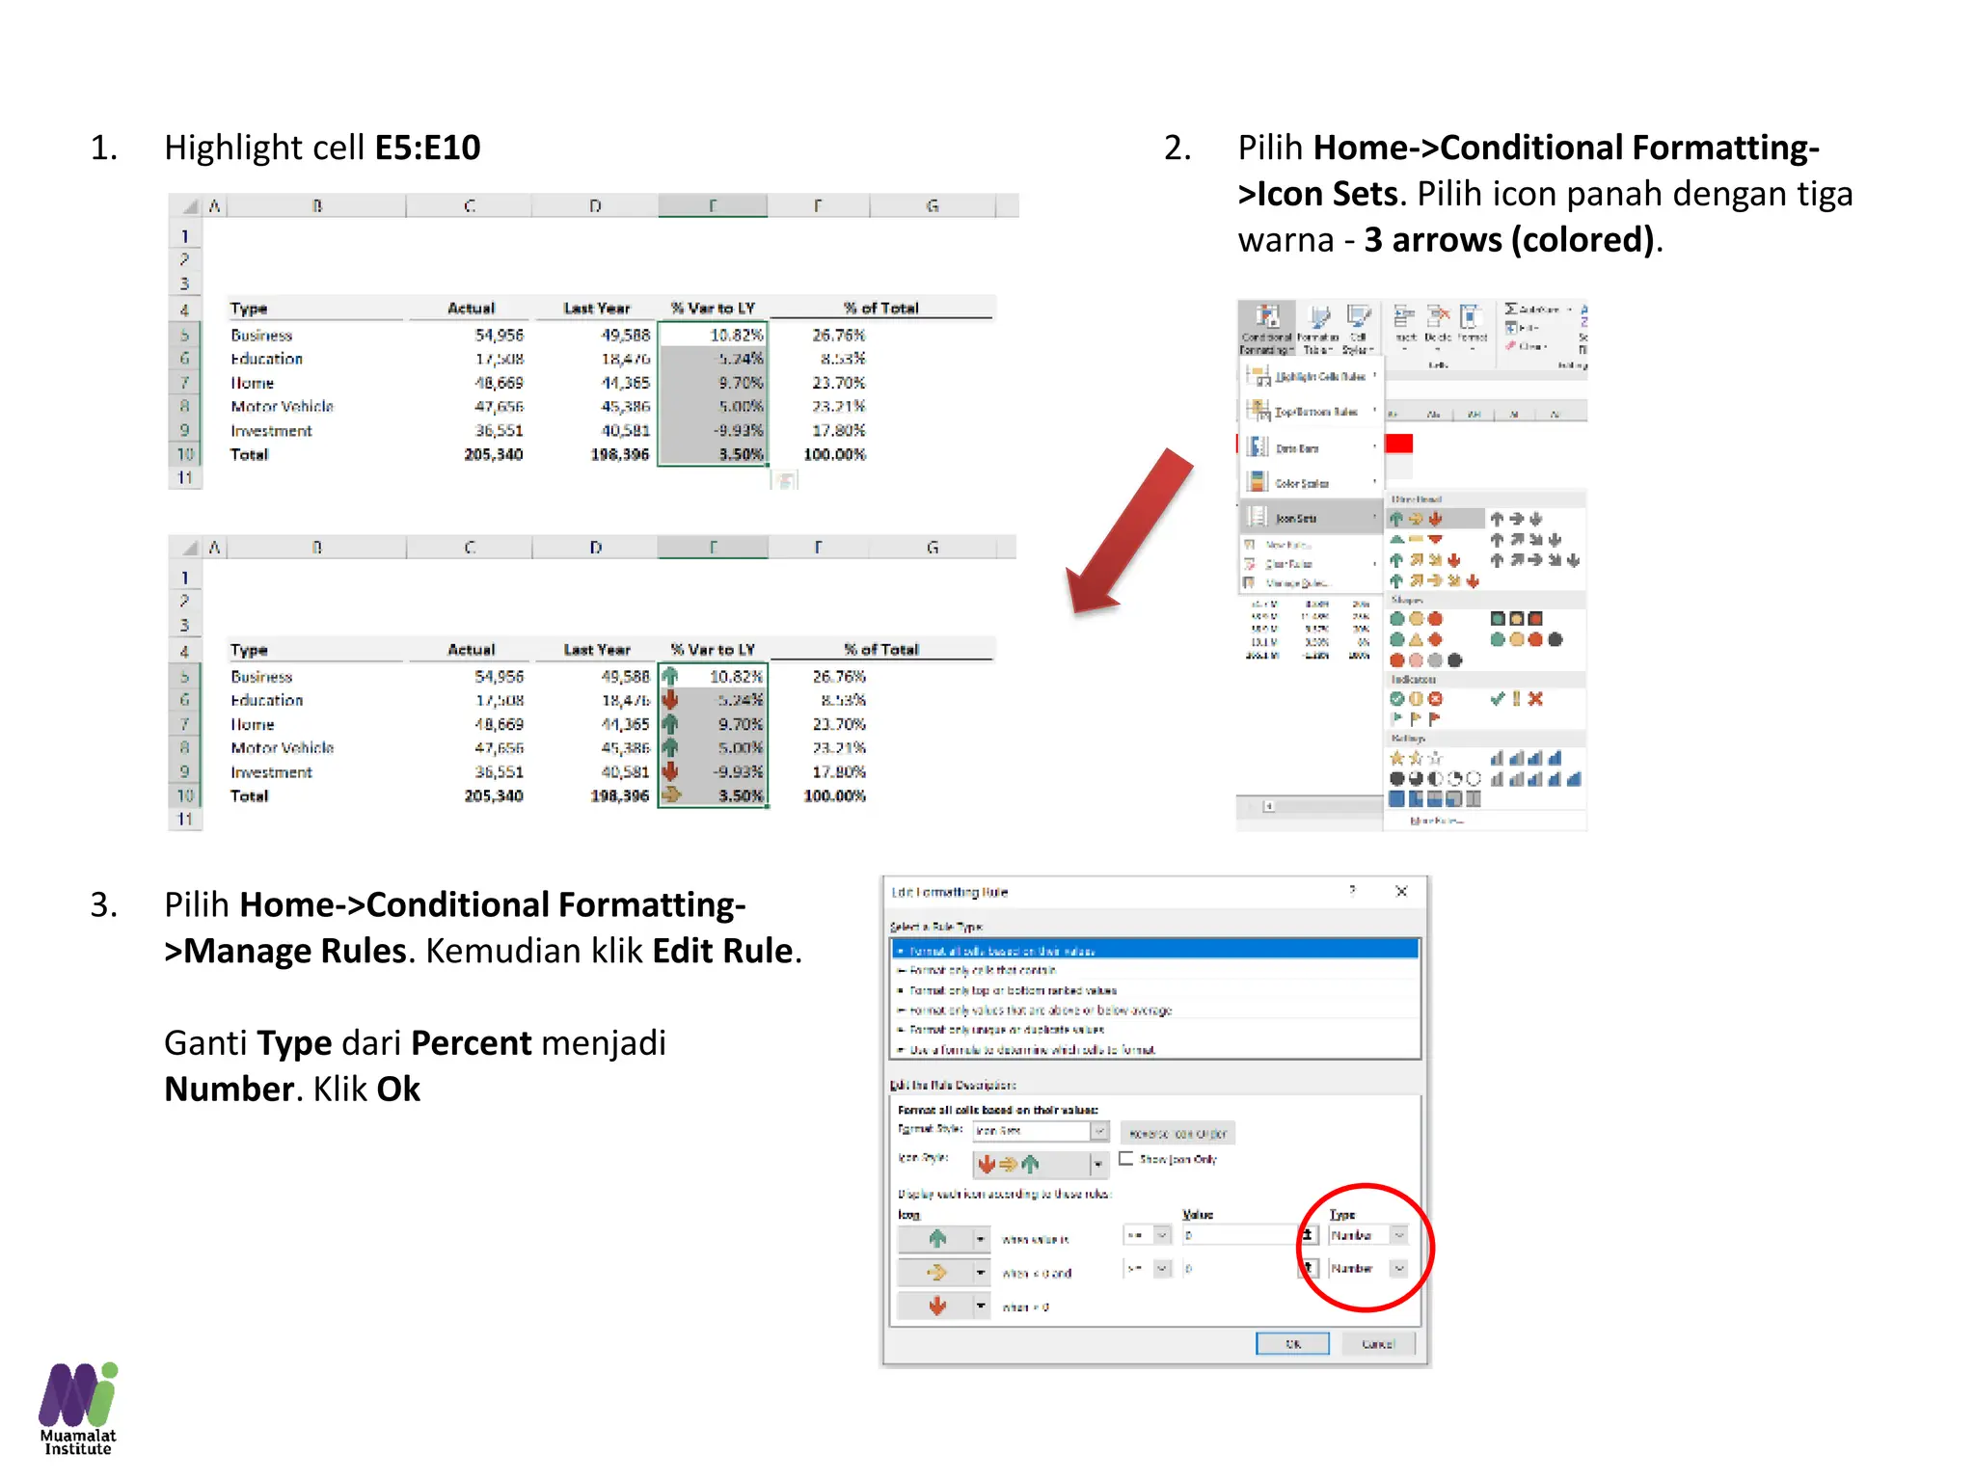Open the red down-arrow icon dropdown
This screenshot has height=1481, width=1975.
tap(981, 1306)
